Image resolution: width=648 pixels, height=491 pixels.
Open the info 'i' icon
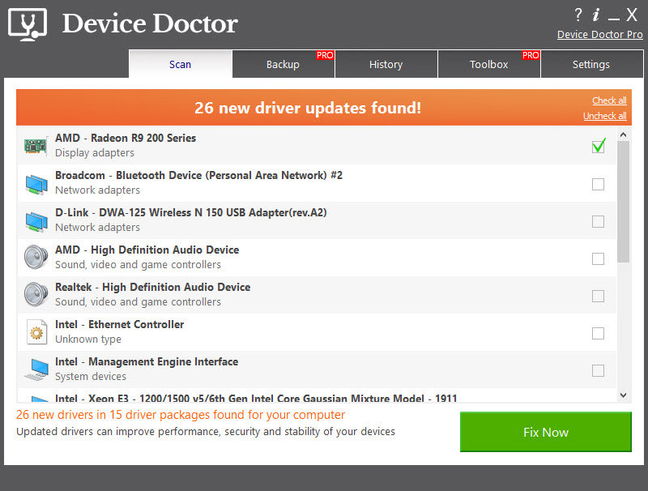point(596,15)
